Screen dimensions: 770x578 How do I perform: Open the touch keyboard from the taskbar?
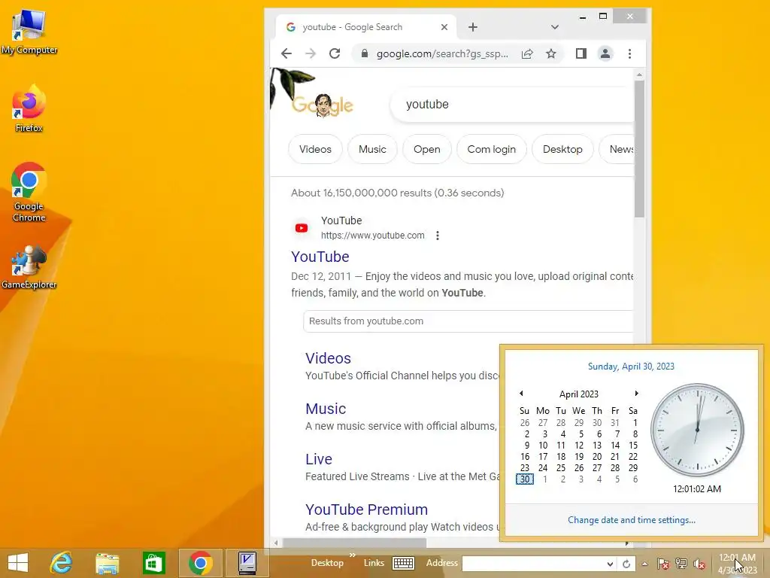coord(403,563)
